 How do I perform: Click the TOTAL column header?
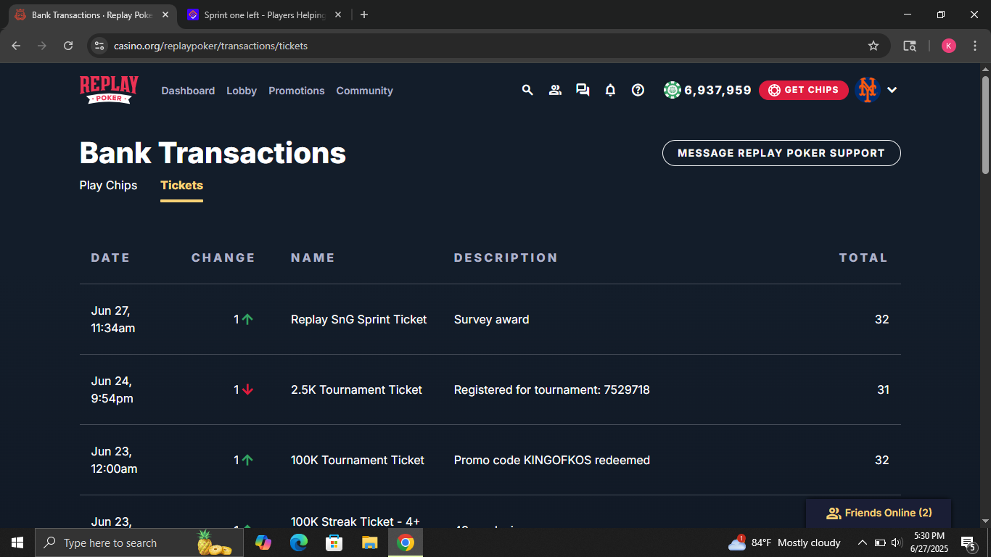coord(863,257)
